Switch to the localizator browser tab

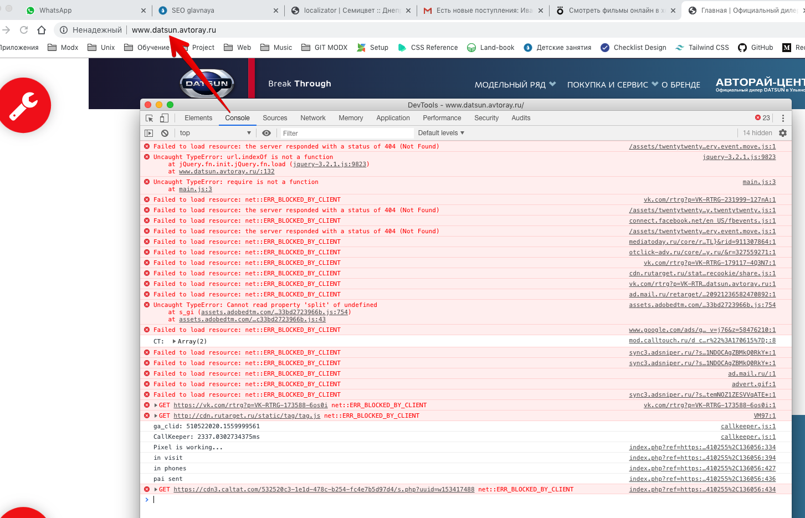(351, 11)
